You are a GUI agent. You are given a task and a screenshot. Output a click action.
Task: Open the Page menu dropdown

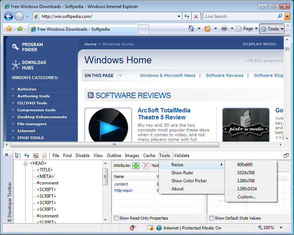click(x=247, y=29)
